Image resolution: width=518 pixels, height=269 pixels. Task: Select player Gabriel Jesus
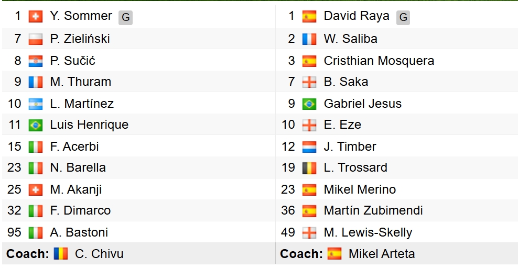click(362, 104)
